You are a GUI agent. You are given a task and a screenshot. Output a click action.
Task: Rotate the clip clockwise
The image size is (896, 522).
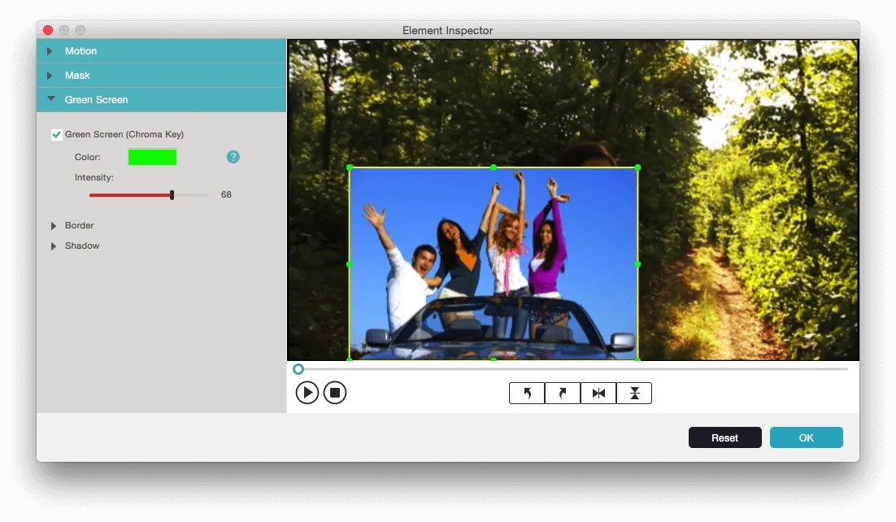563,394
